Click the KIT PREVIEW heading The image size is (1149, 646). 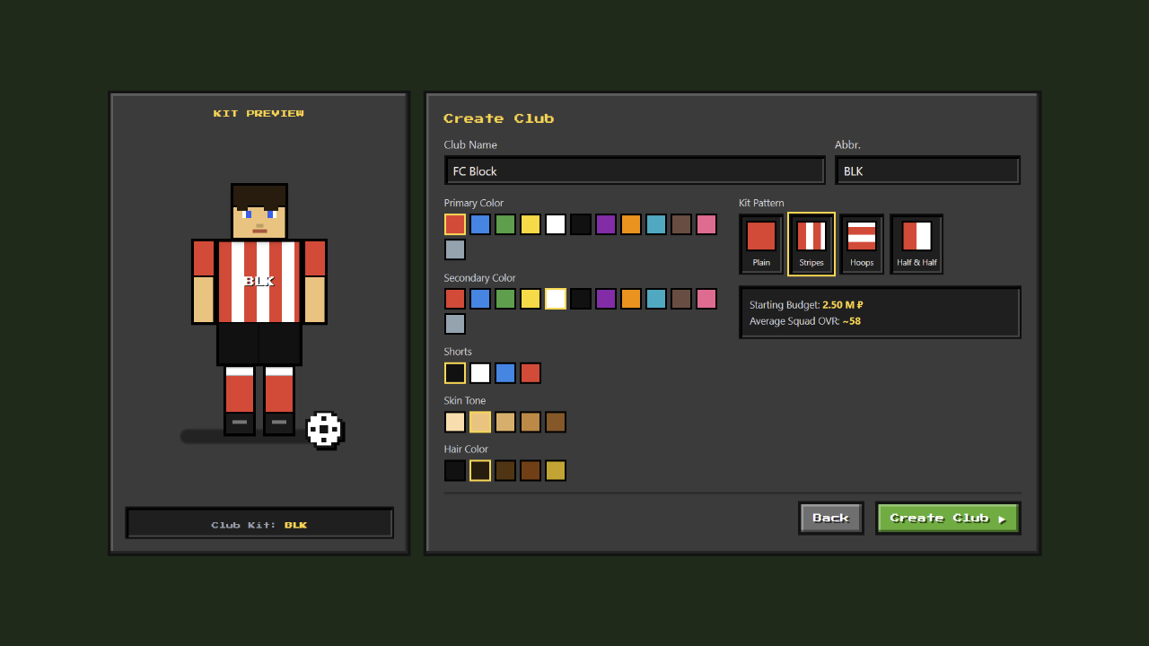pyautogui.click(x=259, y=113)
